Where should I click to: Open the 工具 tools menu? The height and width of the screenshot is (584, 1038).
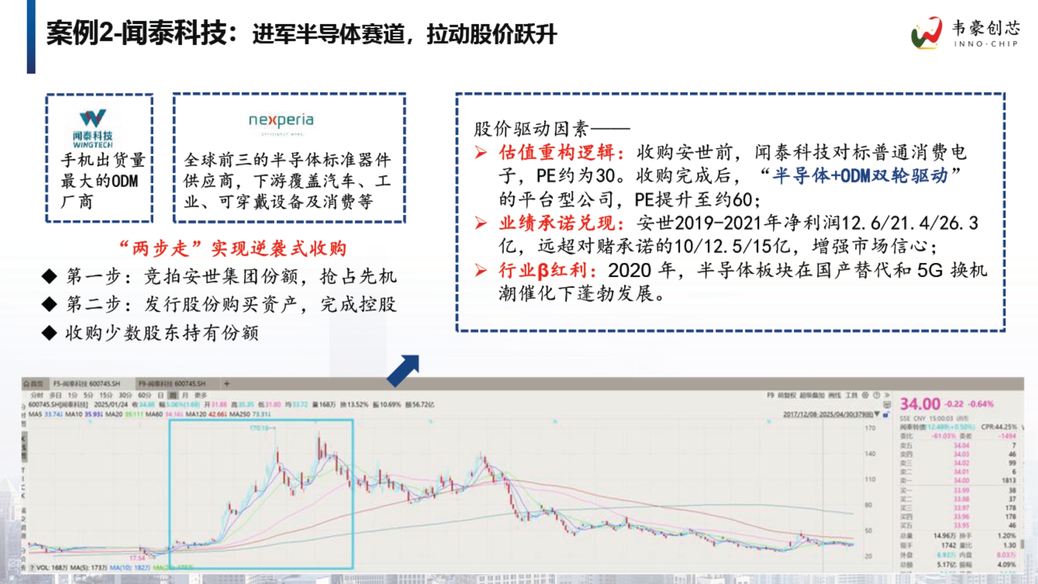coord(851,395)
